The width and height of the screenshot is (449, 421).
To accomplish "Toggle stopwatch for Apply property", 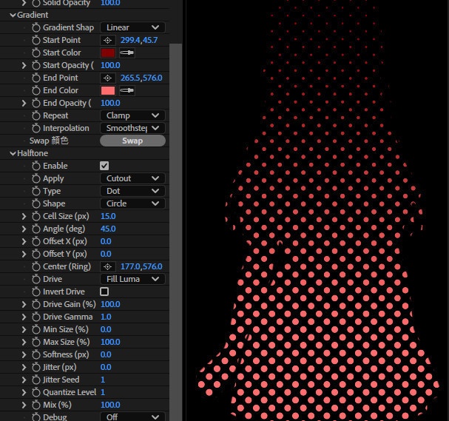I will [x=36, y=179].
